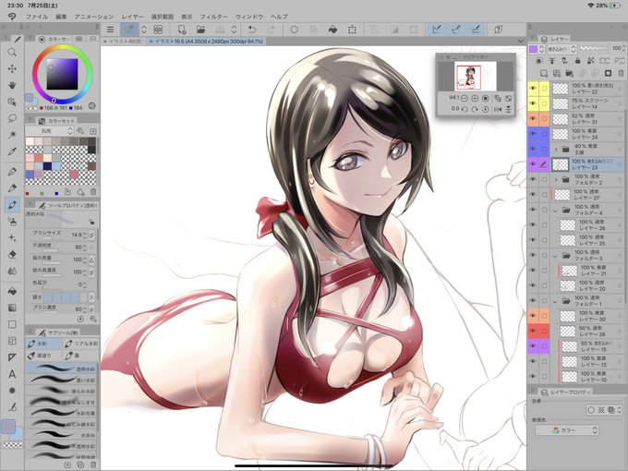Click the create layer mask icon
Viewport: 628px width, 471px height.
608,73
